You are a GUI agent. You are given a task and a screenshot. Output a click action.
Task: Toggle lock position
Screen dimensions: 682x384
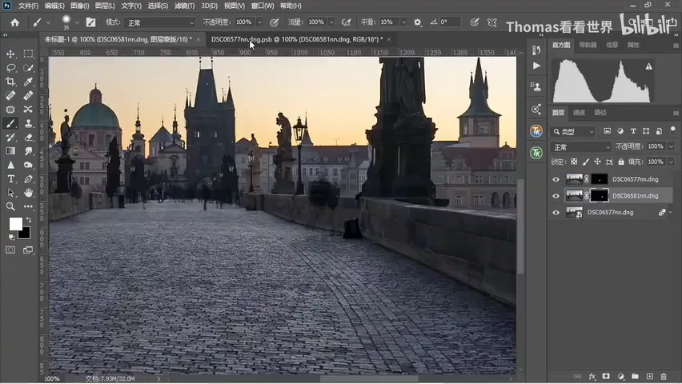(598, 162)
